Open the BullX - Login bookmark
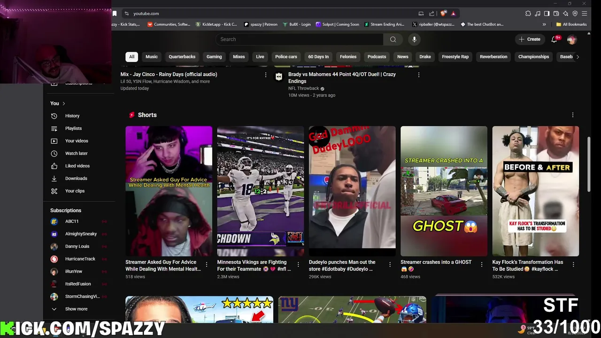The image size is (601, 338). coord(297,24)
